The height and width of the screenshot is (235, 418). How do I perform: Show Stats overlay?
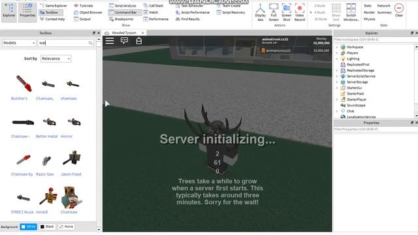368,6
